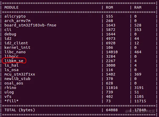Click the total ROM value 64088
The image size is (159, 117).
coord(112,110)
